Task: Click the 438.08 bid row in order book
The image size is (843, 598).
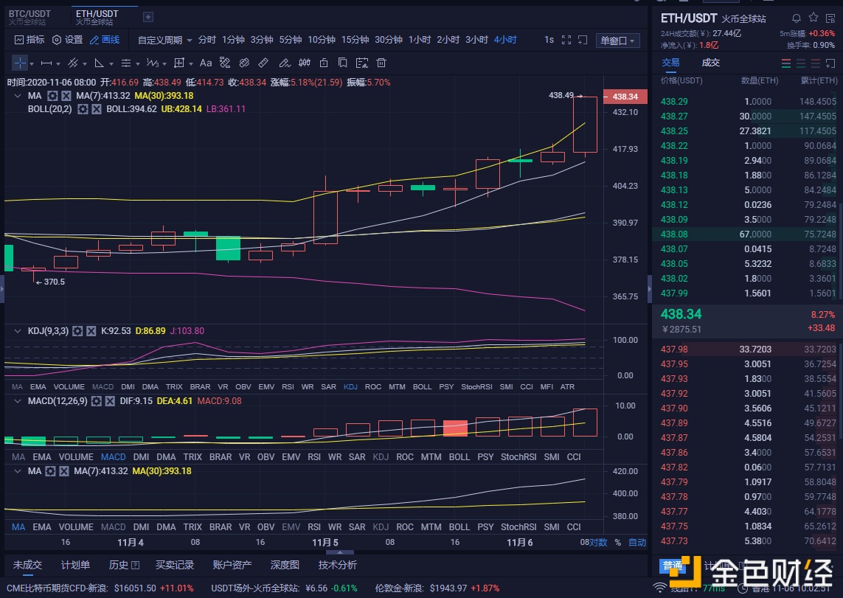Action: [x=747, y=234]
